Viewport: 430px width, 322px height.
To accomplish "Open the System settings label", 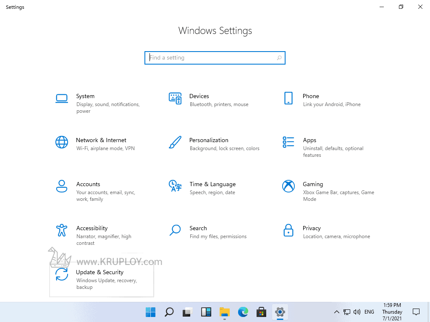I will tap(85, 96).
